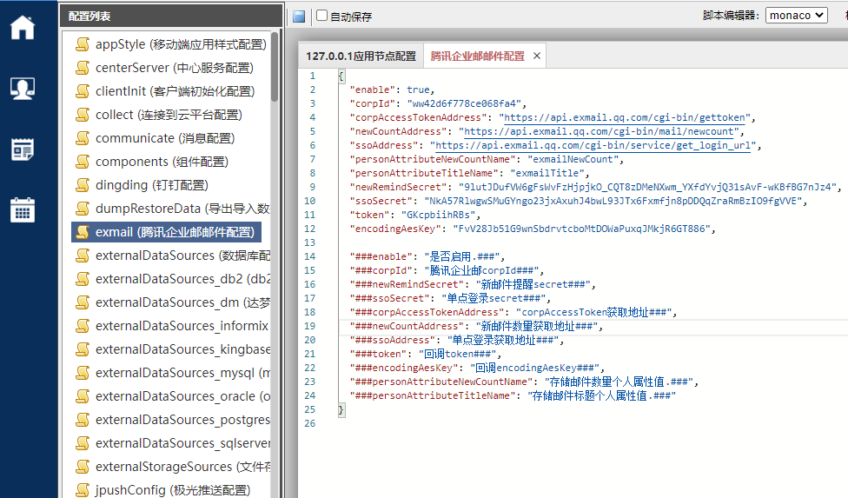Image resolution: width=848 pixels, height=498 pixels.
Task: Open the monaco script editor dropdown
Action: [x=797, y=15]
